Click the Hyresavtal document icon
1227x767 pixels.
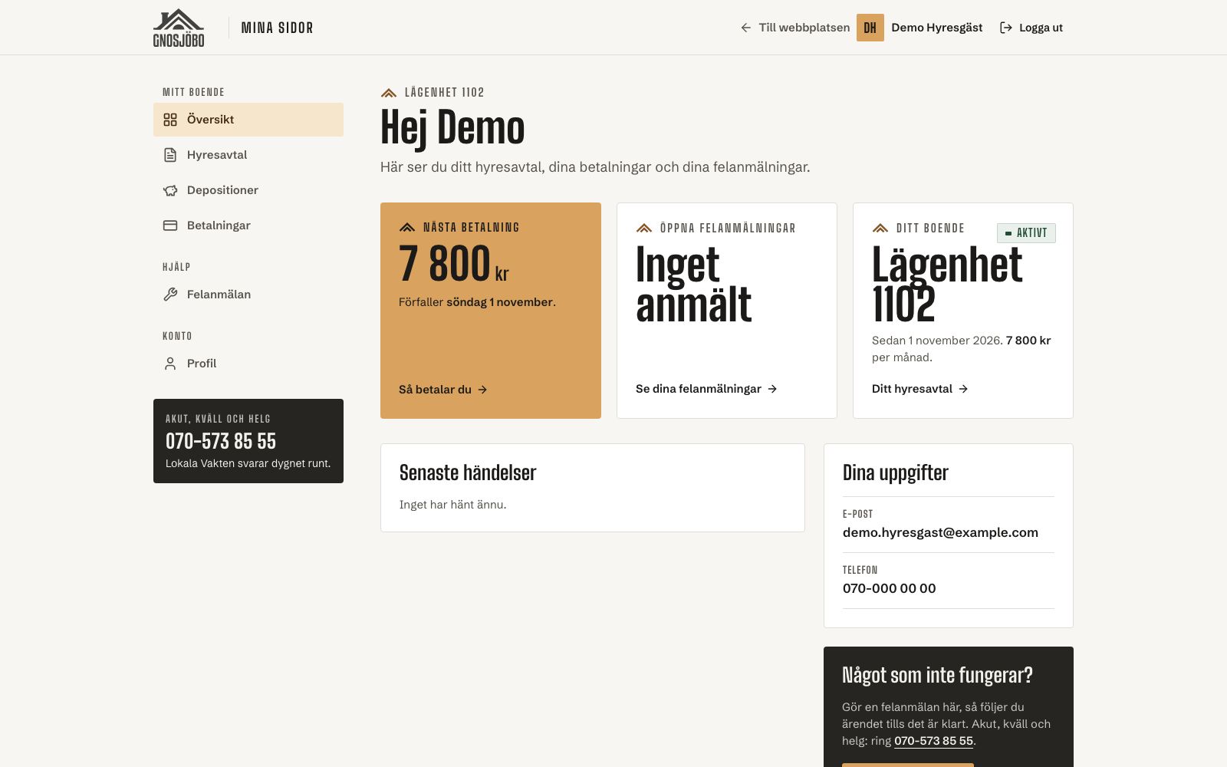tap(170, 155)
